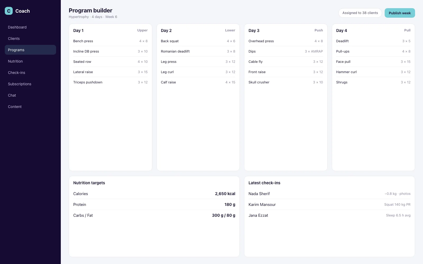Click the Coach logo icon
This screenshot has height=264, width=423.
[9, 11]
